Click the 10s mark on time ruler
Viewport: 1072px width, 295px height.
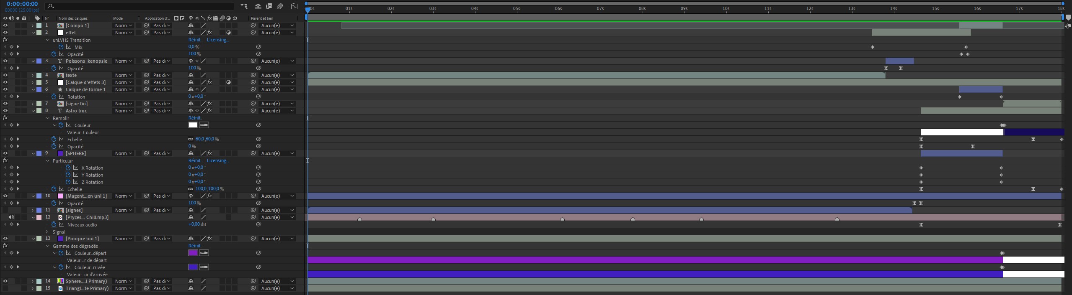726,8
